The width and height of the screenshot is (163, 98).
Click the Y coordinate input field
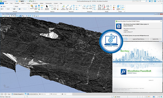(56, 94)
